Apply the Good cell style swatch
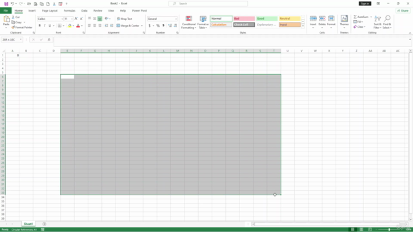The width and height of the screenshot is (413, 232). 267,19
